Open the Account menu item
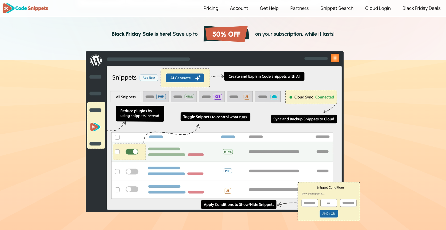This screenshot has height=230, width=446. tap(239, 8)
